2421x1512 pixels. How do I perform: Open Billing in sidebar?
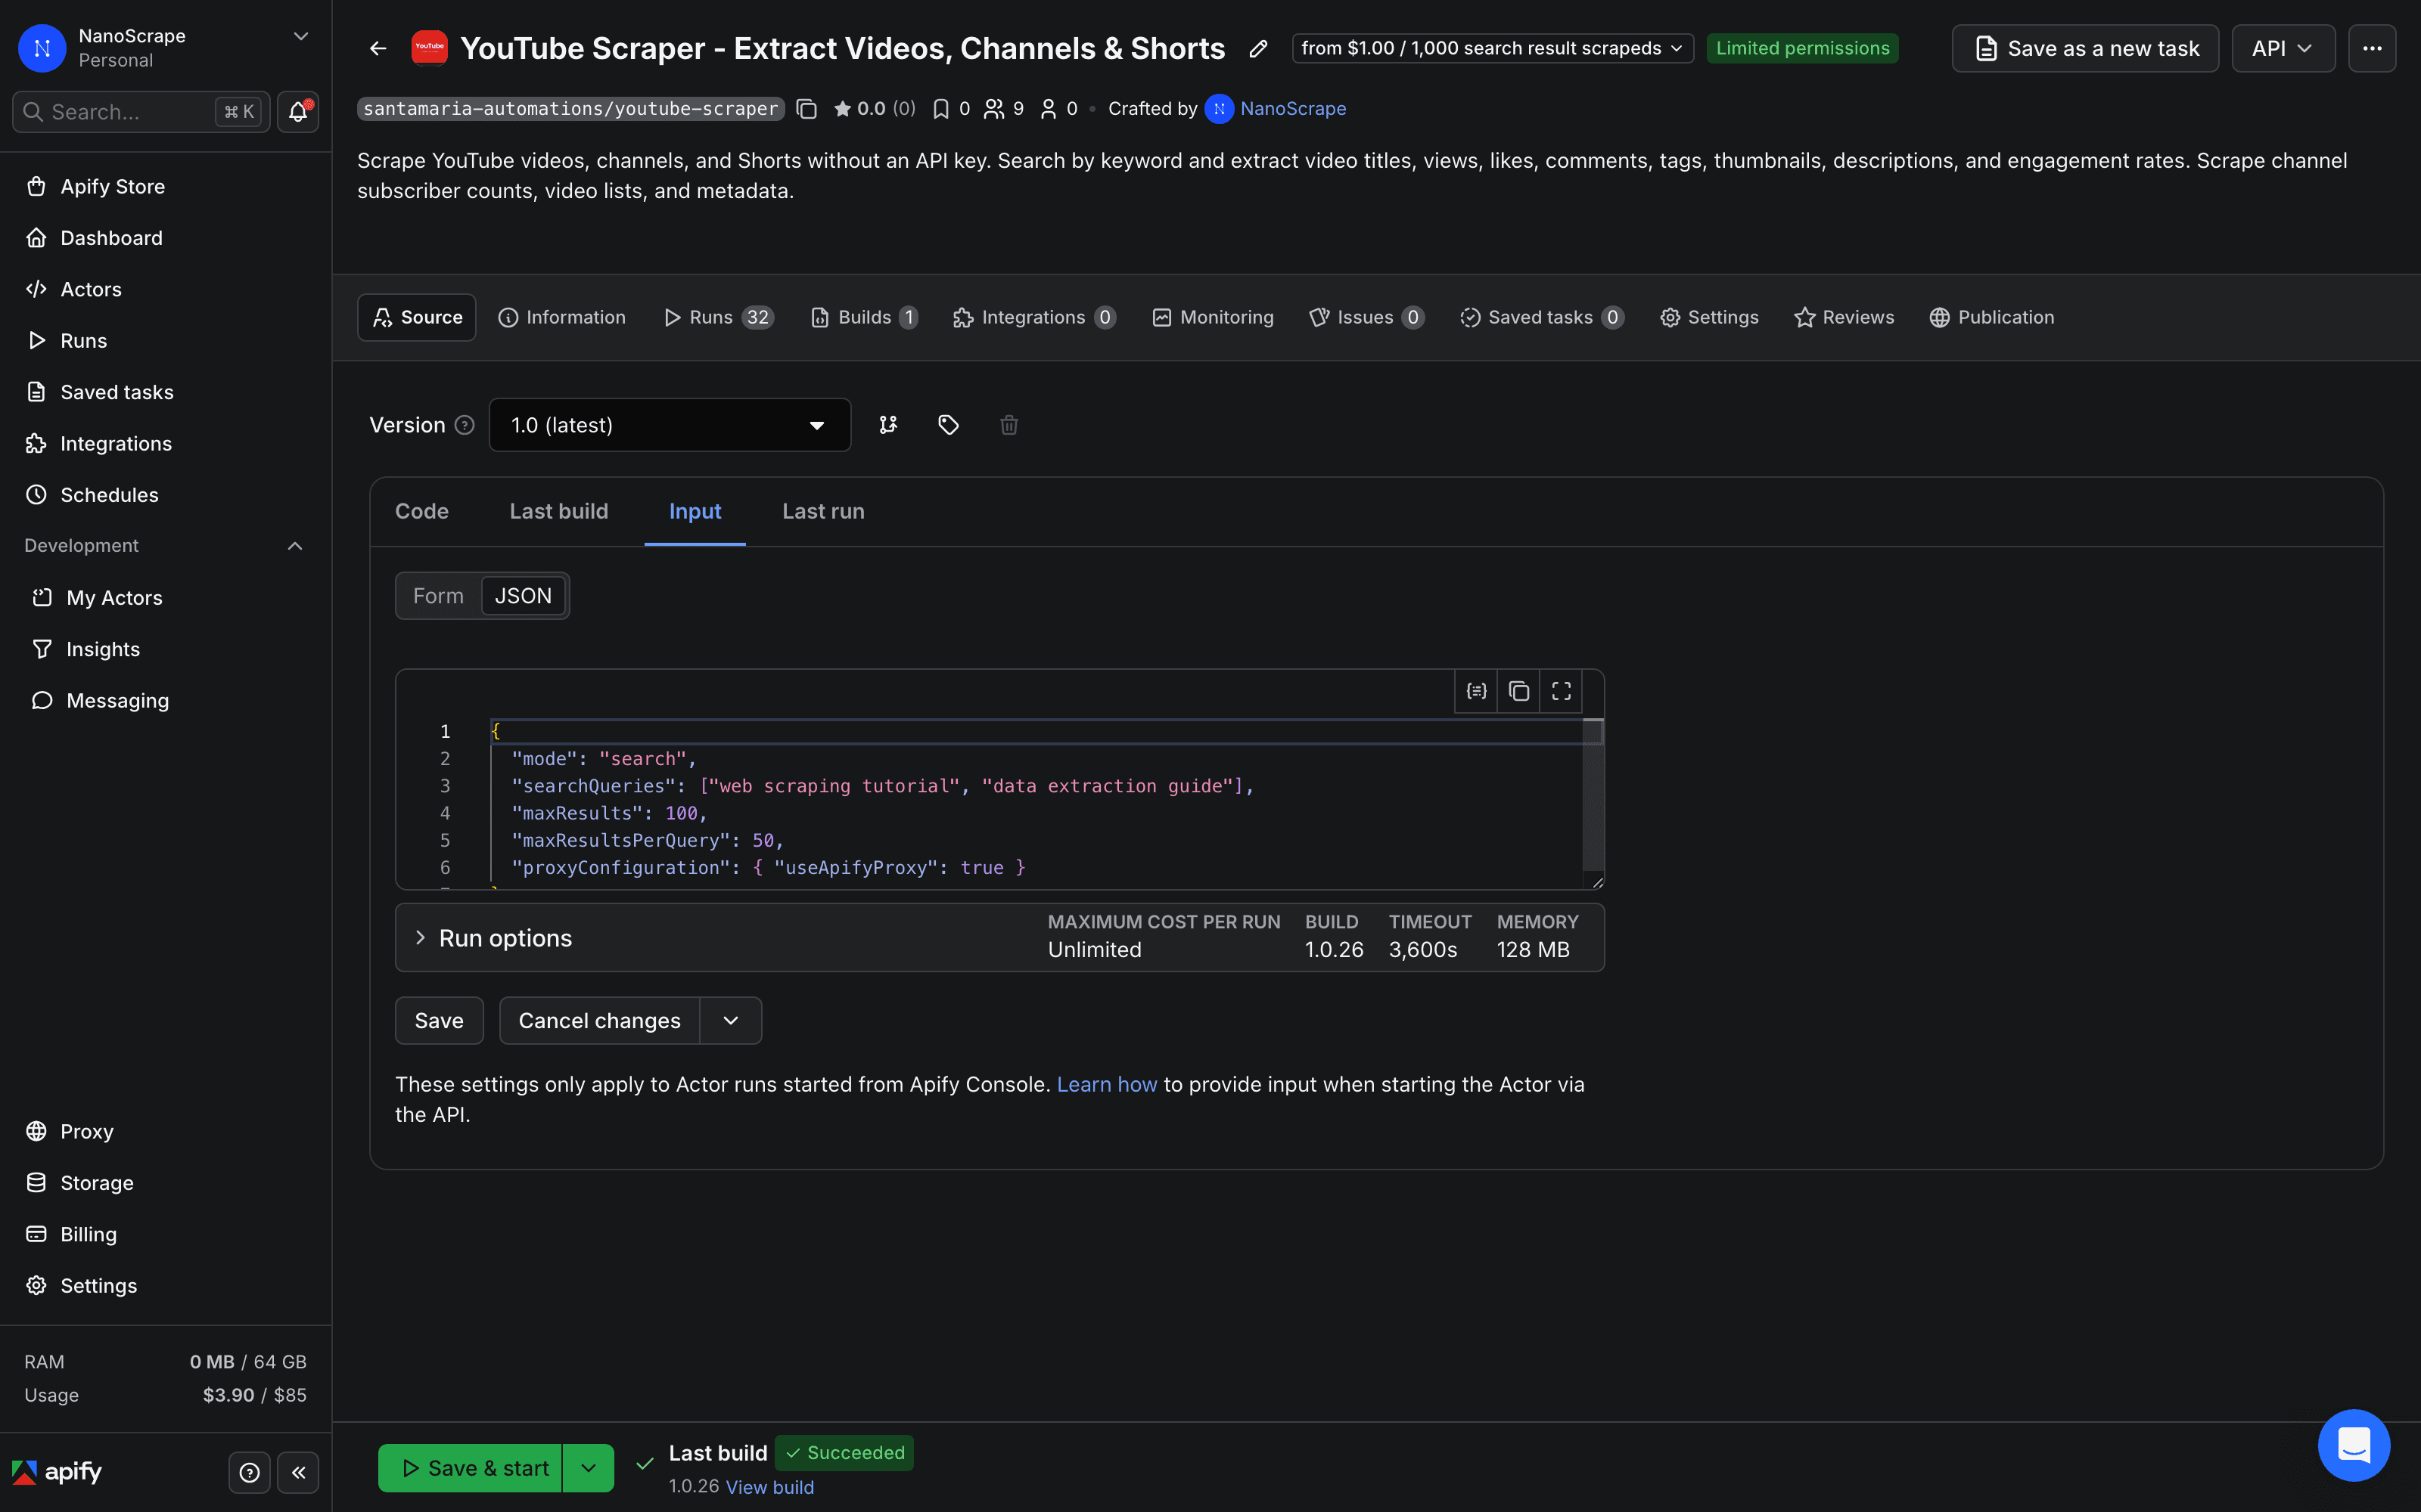pos(165,1234)
